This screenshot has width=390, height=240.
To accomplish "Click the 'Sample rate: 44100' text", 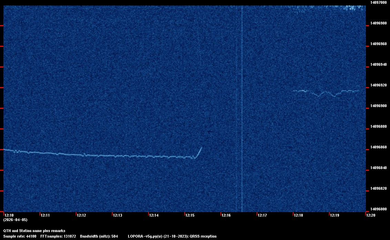I will (20, 236).
